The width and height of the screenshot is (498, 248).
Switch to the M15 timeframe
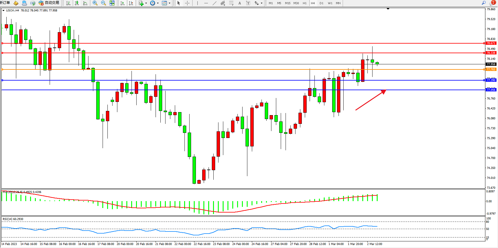288,3
